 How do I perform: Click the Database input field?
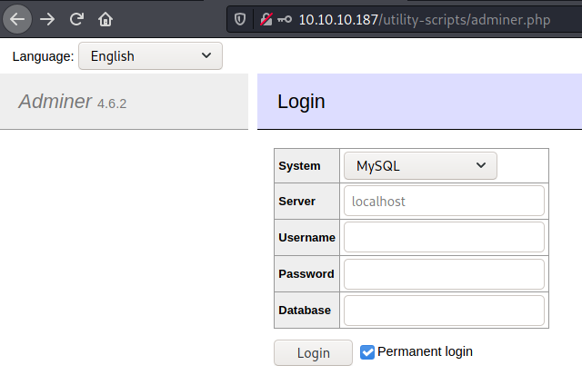click(444, 310)
